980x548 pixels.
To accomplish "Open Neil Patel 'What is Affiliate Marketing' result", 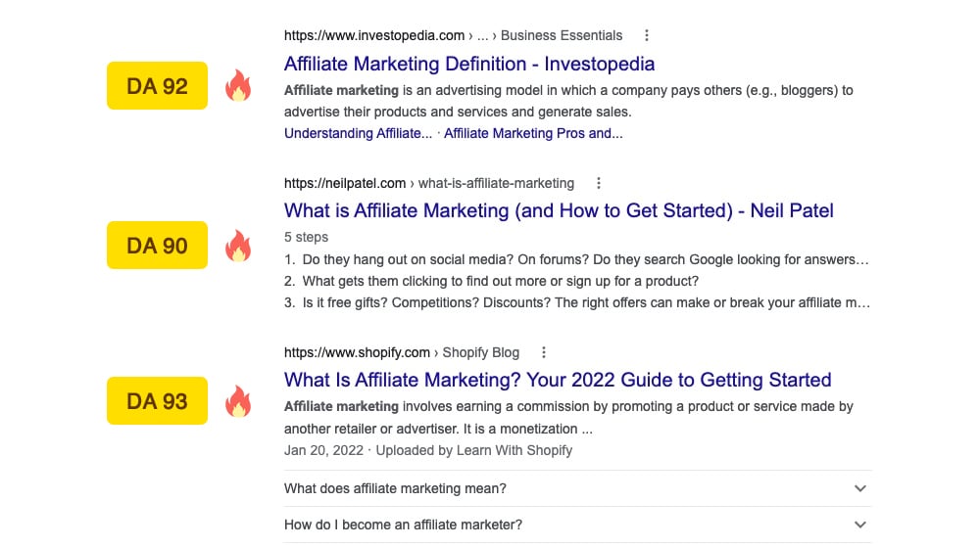I will 559,210.
